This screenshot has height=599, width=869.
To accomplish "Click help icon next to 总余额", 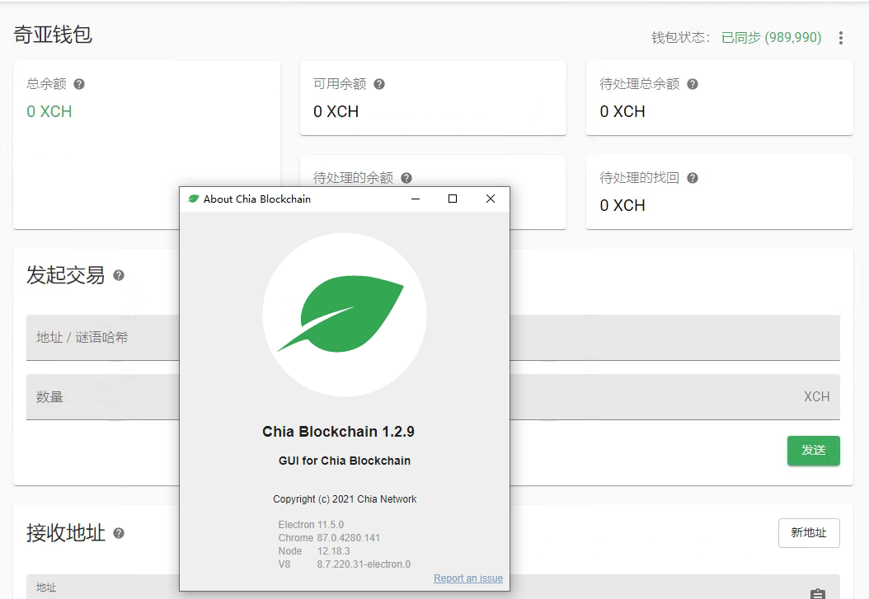I will [79, 84].
